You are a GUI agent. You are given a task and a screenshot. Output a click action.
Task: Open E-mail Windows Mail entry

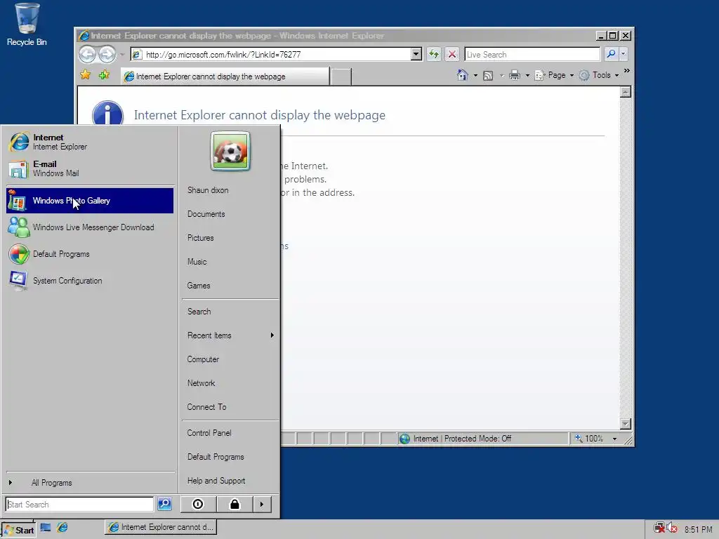point(90,168)
